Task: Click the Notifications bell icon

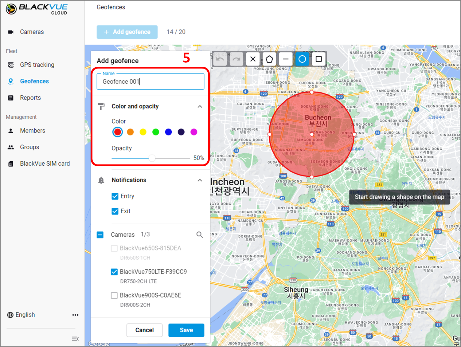Action: 101,180
